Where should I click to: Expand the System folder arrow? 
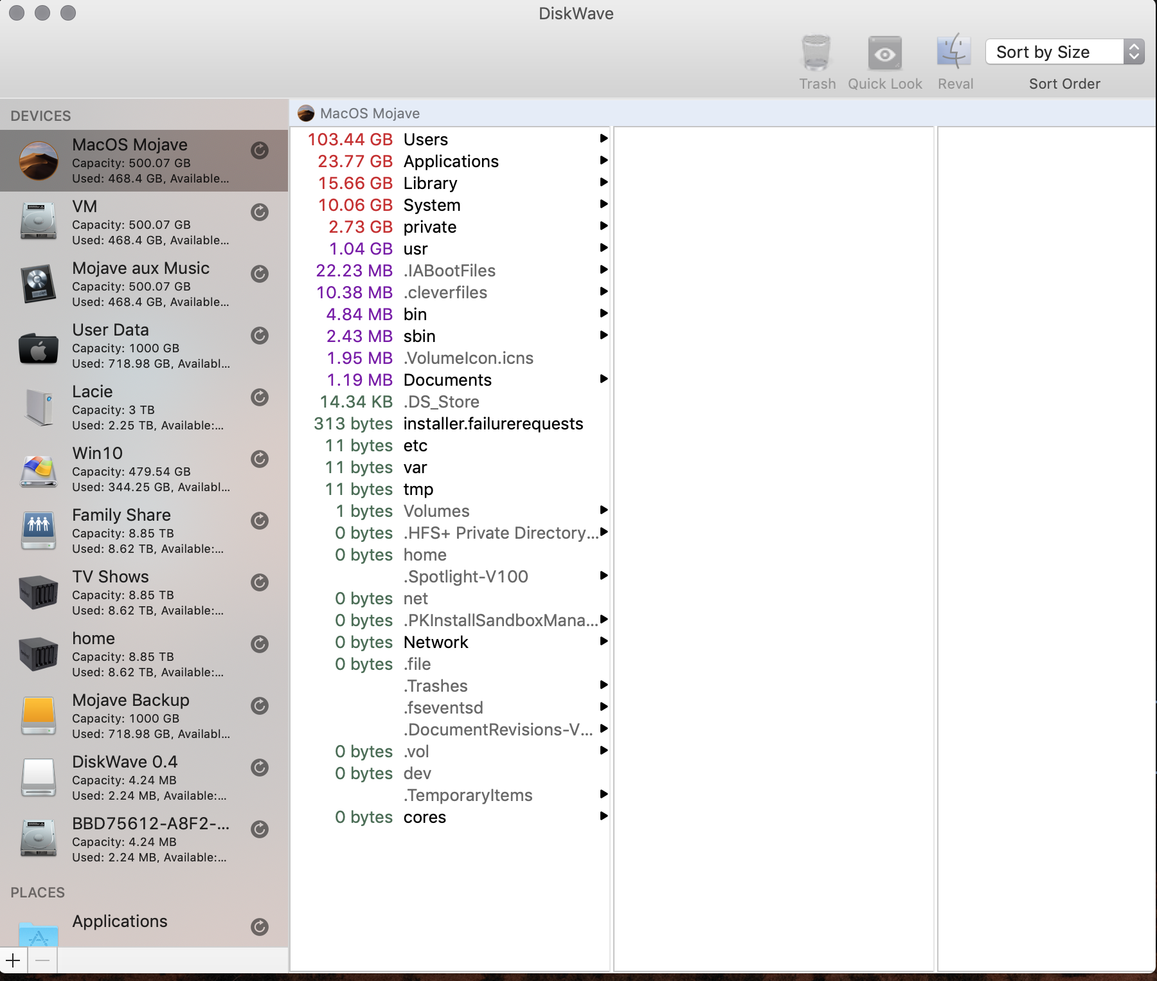pyautogui.click(x=604, y=204)
